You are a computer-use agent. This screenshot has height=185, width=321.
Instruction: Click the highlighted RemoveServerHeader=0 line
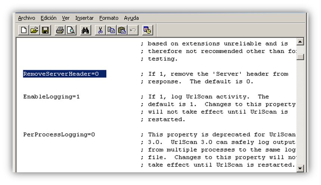coord(65,74)
